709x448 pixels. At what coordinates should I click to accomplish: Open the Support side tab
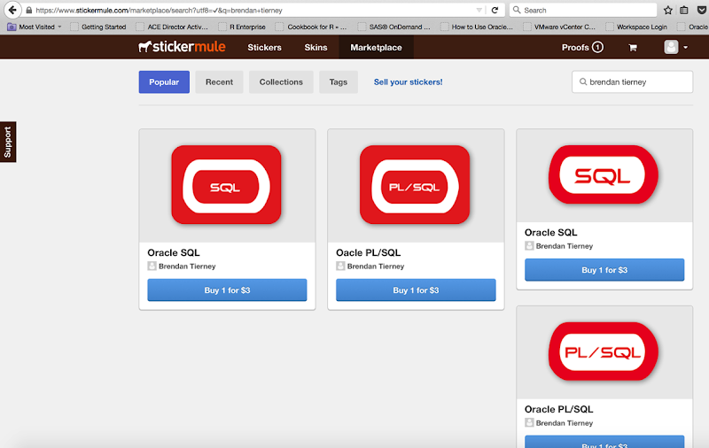[8, 142]
